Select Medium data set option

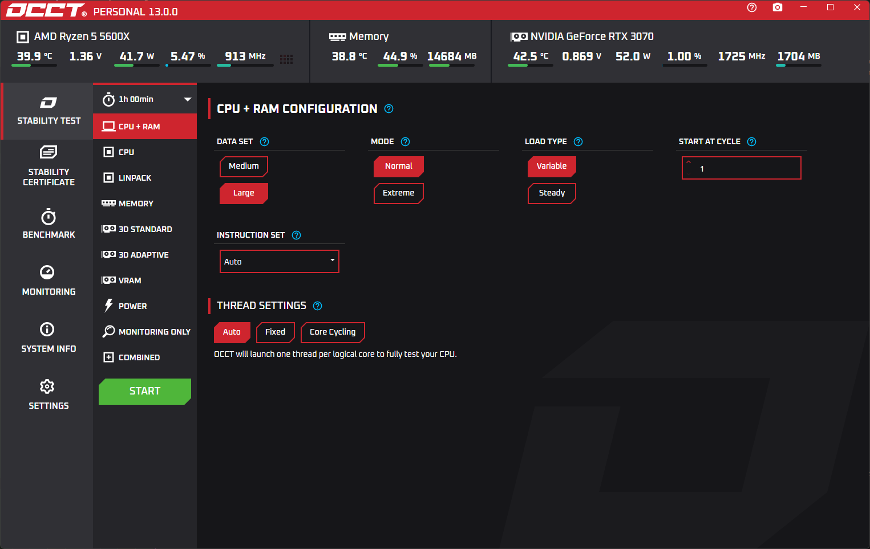pos(244,166)
